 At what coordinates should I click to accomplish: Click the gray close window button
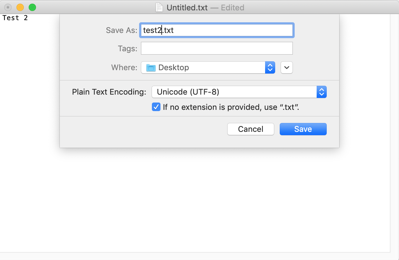pos(8,7)
